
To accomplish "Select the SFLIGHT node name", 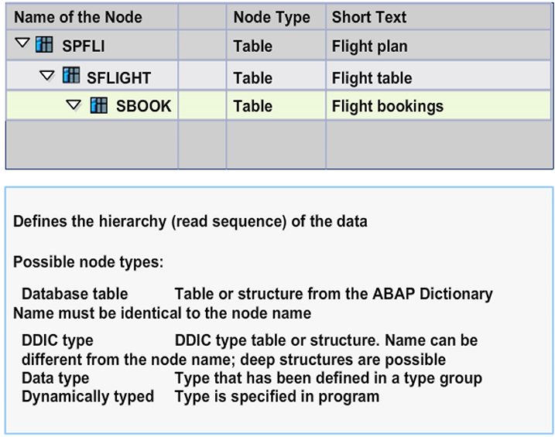I will pyautogui.click(x=118, y=77).
